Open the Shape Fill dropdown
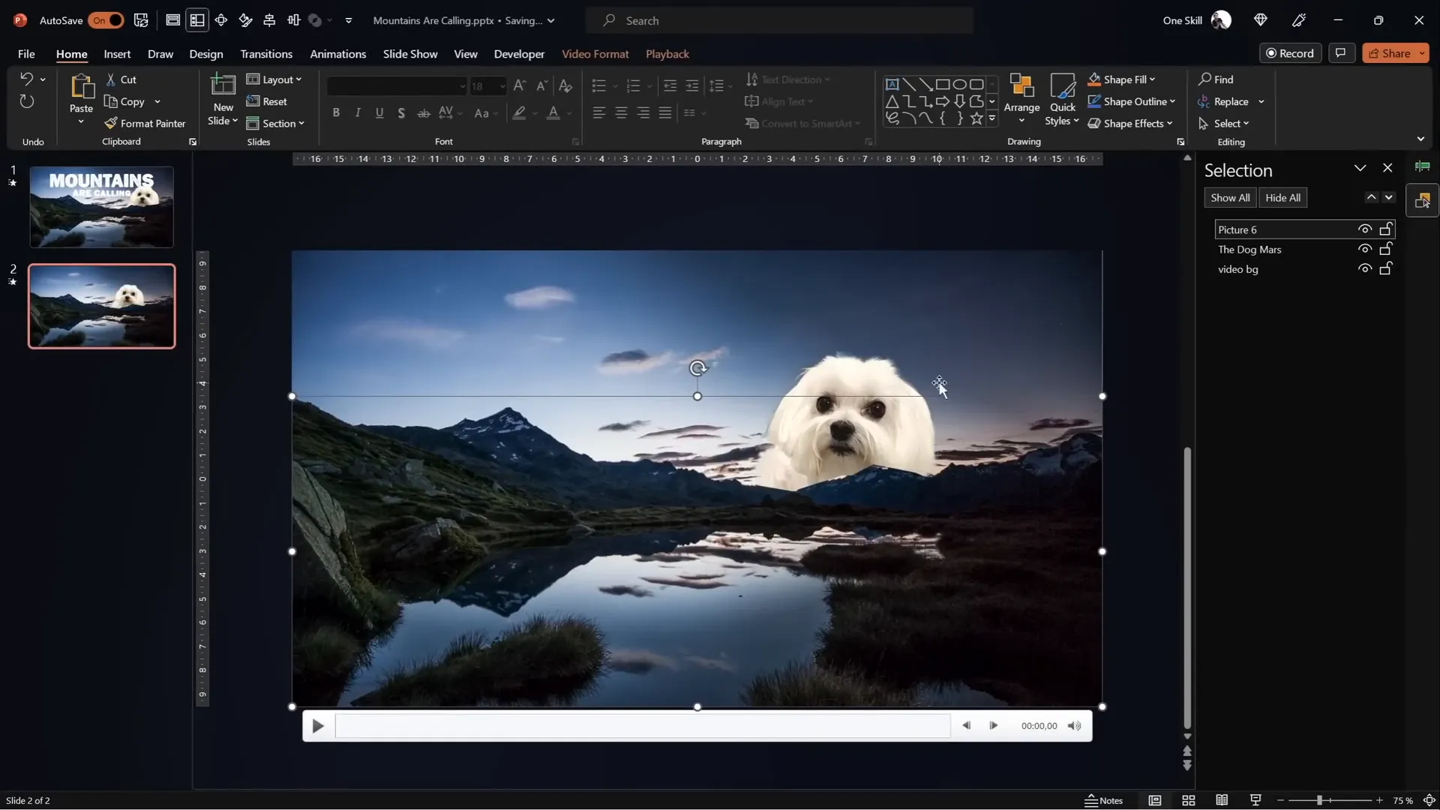1440x810 pixels. pos(1122,79)
